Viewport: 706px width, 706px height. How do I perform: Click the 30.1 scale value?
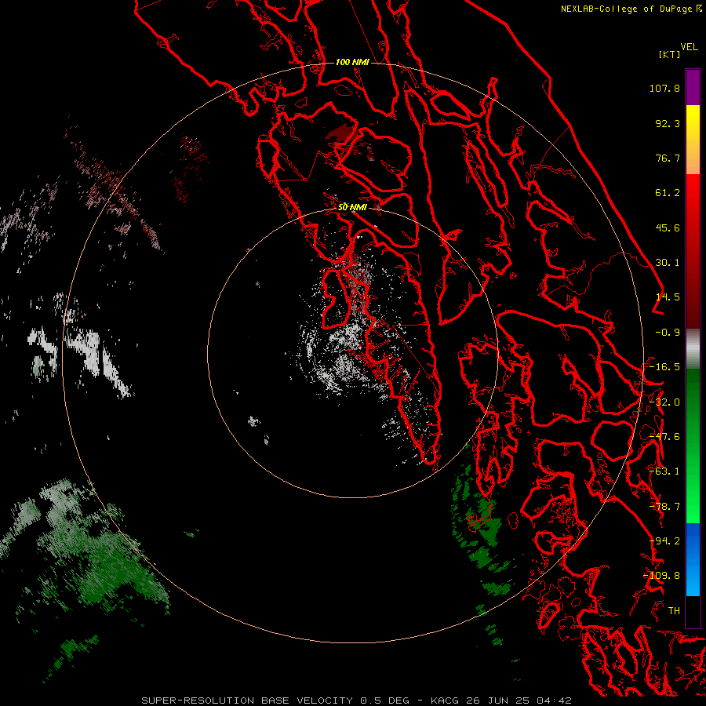(x=668, y=263)
